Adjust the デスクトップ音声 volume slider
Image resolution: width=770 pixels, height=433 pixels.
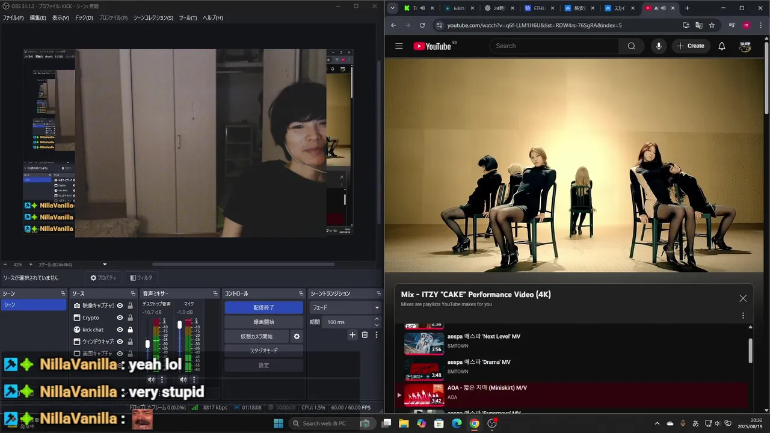point(147,344)
